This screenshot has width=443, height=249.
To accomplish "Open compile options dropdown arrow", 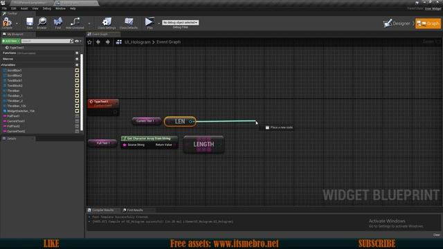I will coord(17,24).
